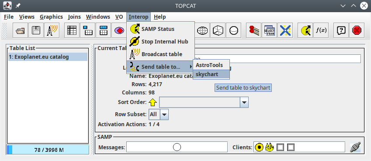
Task: Select Stop Internal Hub entry
Action: pyautogui.click(x=160, y=42)
